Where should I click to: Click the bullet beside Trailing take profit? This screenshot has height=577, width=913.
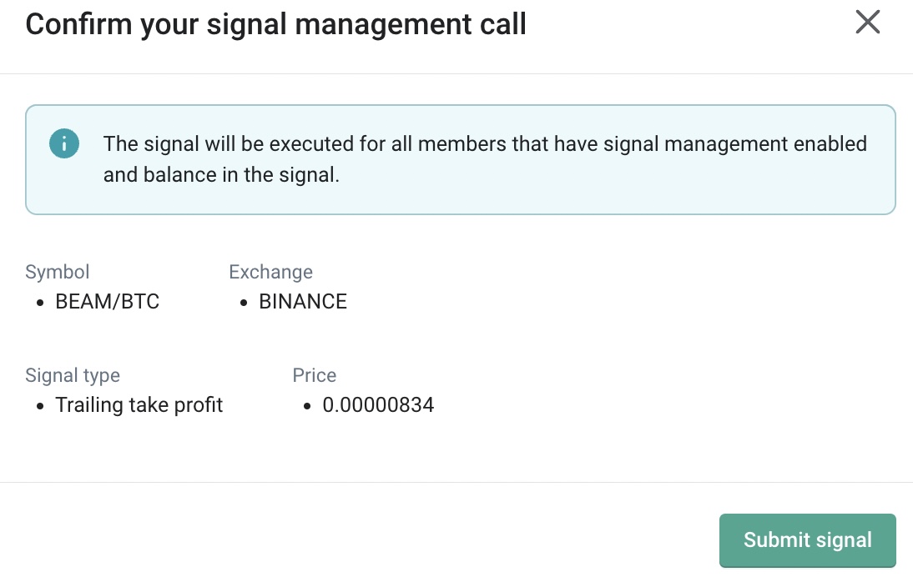click(40, 406)
